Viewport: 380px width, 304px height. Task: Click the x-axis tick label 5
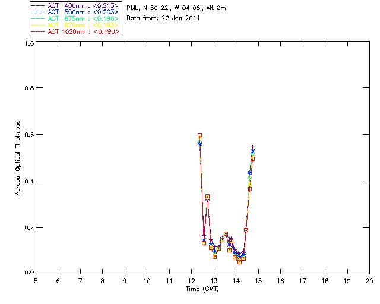coord(36,281)
